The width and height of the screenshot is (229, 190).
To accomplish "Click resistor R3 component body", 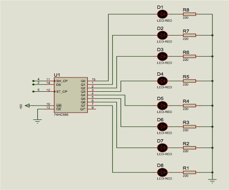I will point(189,127).
